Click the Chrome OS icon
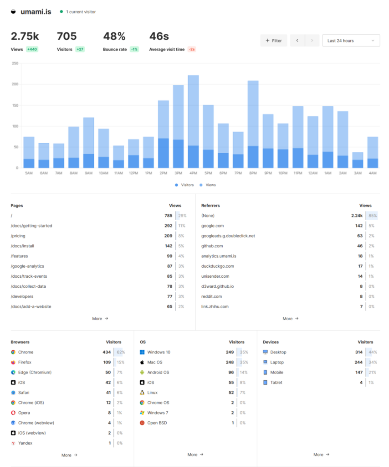Image resolution: width=389 pixels, height=467 pixels. (142, 403)
